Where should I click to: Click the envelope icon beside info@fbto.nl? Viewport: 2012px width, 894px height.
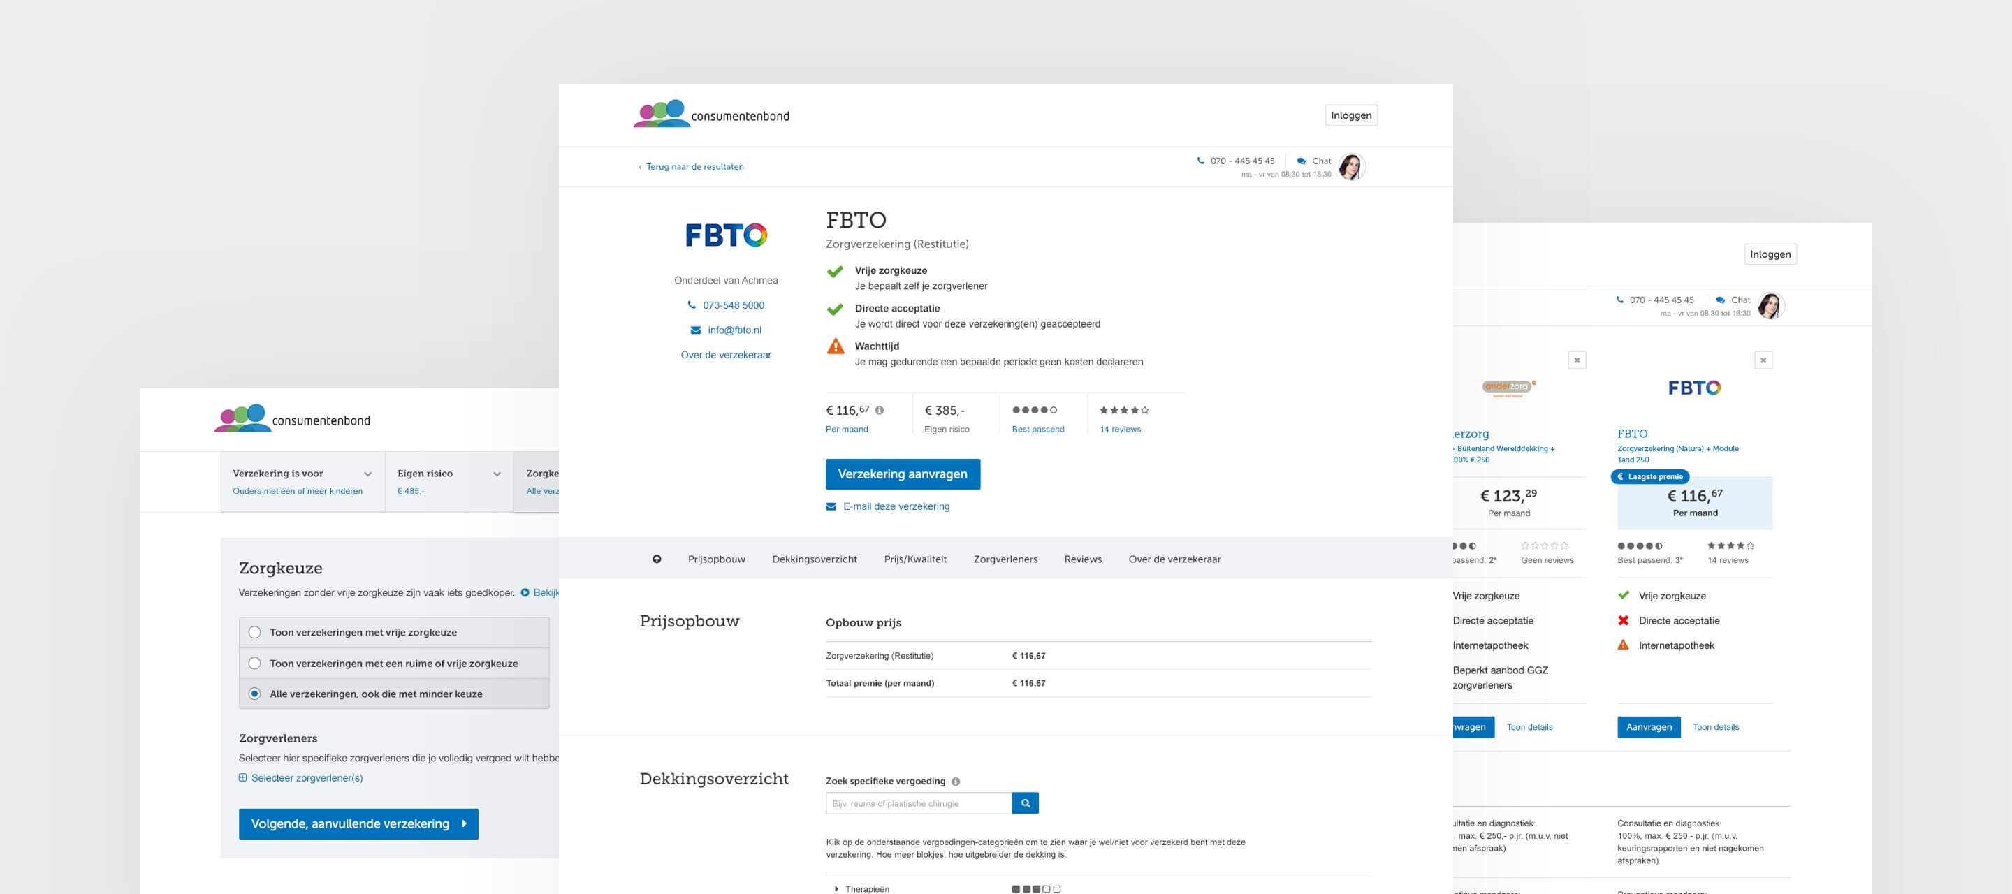695,330
